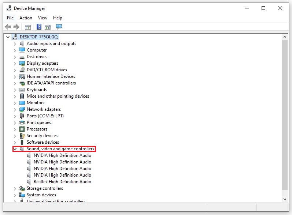Screen dimensions: 292x215
Task: Click the Show/Hide Action Pane toolbar icon
Action: [x=48, y=27]
